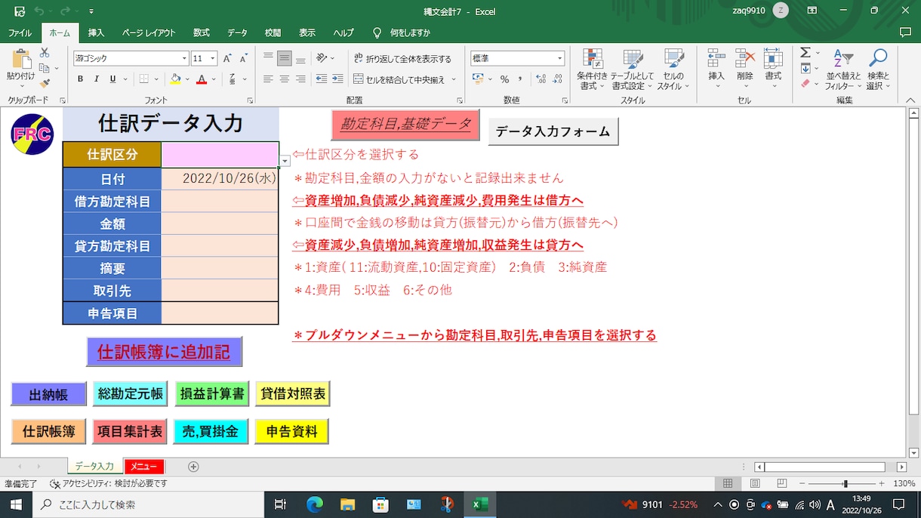Screen dimensions: 921x518
Task: Toggle Underline formatting
Action: (113, 79)
